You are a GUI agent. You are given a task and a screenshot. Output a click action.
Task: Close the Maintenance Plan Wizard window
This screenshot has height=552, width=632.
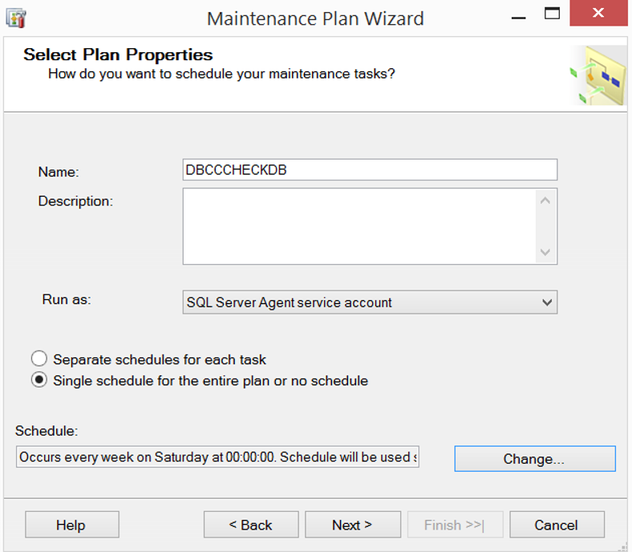pyautogui.click(x=598, y=13)
